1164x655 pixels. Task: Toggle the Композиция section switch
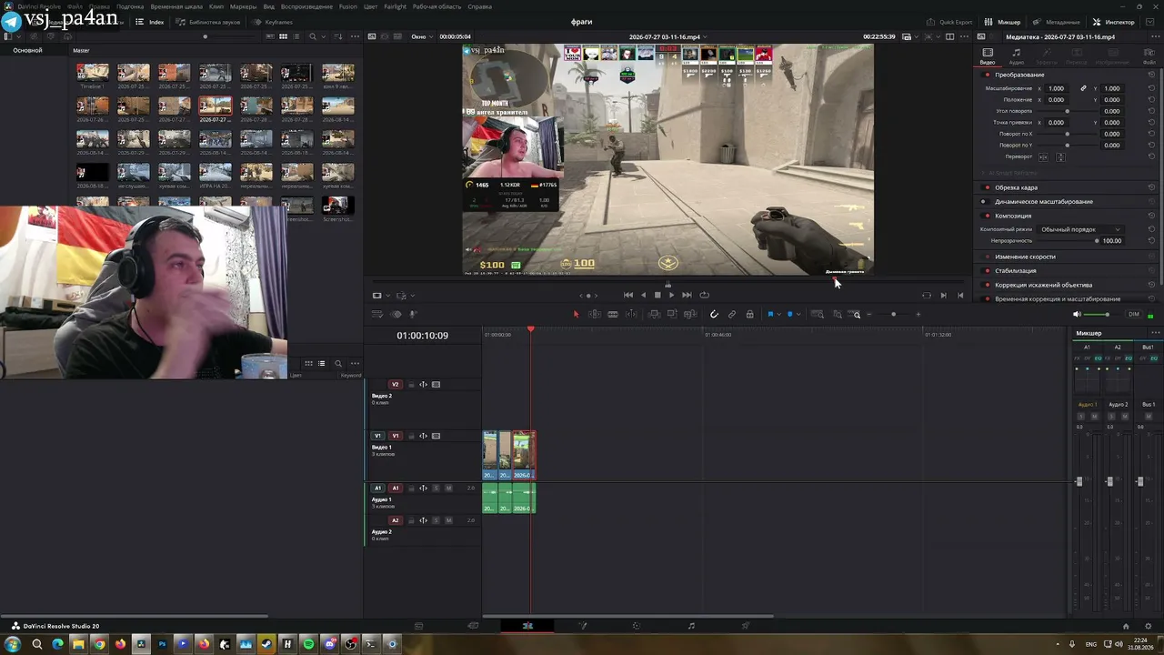pos(987,216)
